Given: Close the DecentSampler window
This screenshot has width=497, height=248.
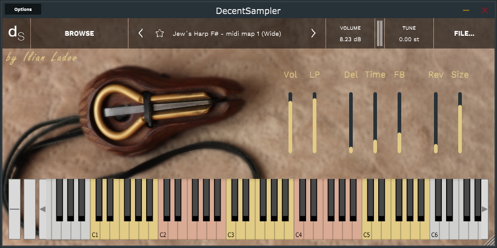Looking at the screenshot, I should point(485,10).
